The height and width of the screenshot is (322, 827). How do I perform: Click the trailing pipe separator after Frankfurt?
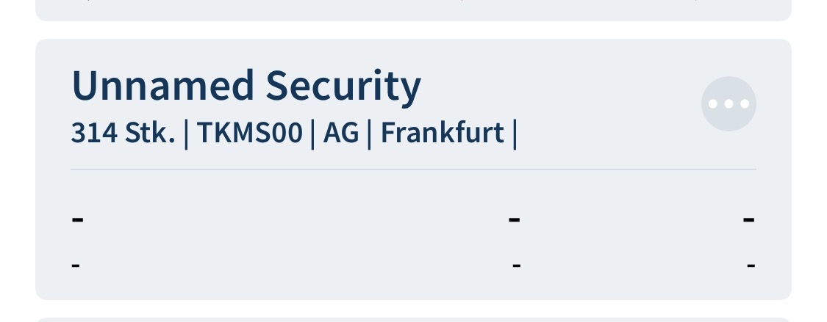(x=515, y=134)
